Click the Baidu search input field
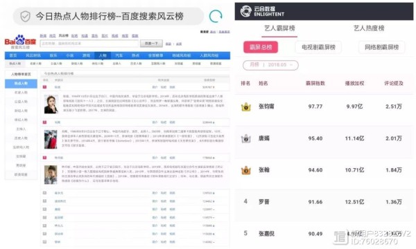This screenshot has height=249, width=416. pos(89,44)
